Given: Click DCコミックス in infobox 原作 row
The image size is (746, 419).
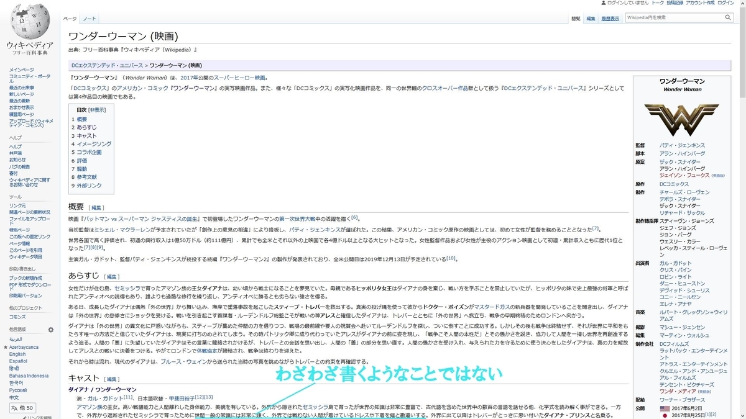Looking at the screenshot, I should click(x=675, y=184).
